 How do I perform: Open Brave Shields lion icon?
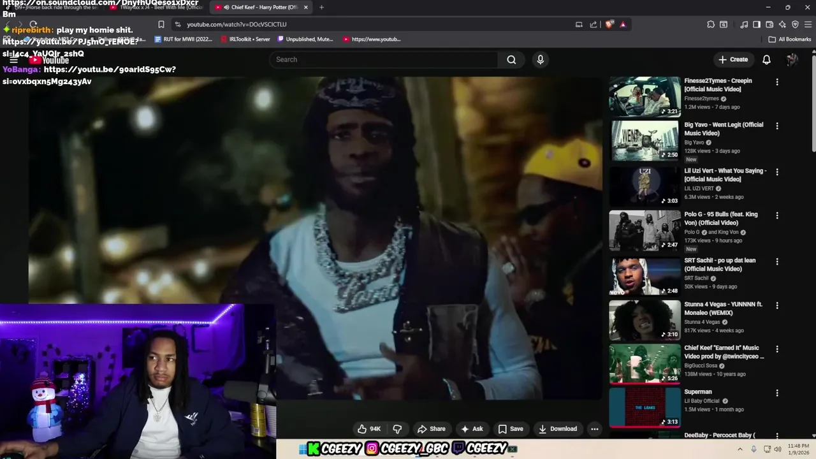pyautogui.click(x=609, y=24)
